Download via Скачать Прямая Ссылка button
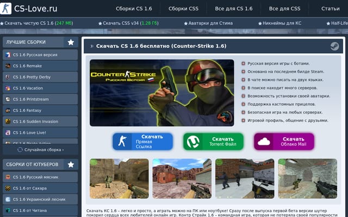The image size is (348, 217). tap(142, 142)
